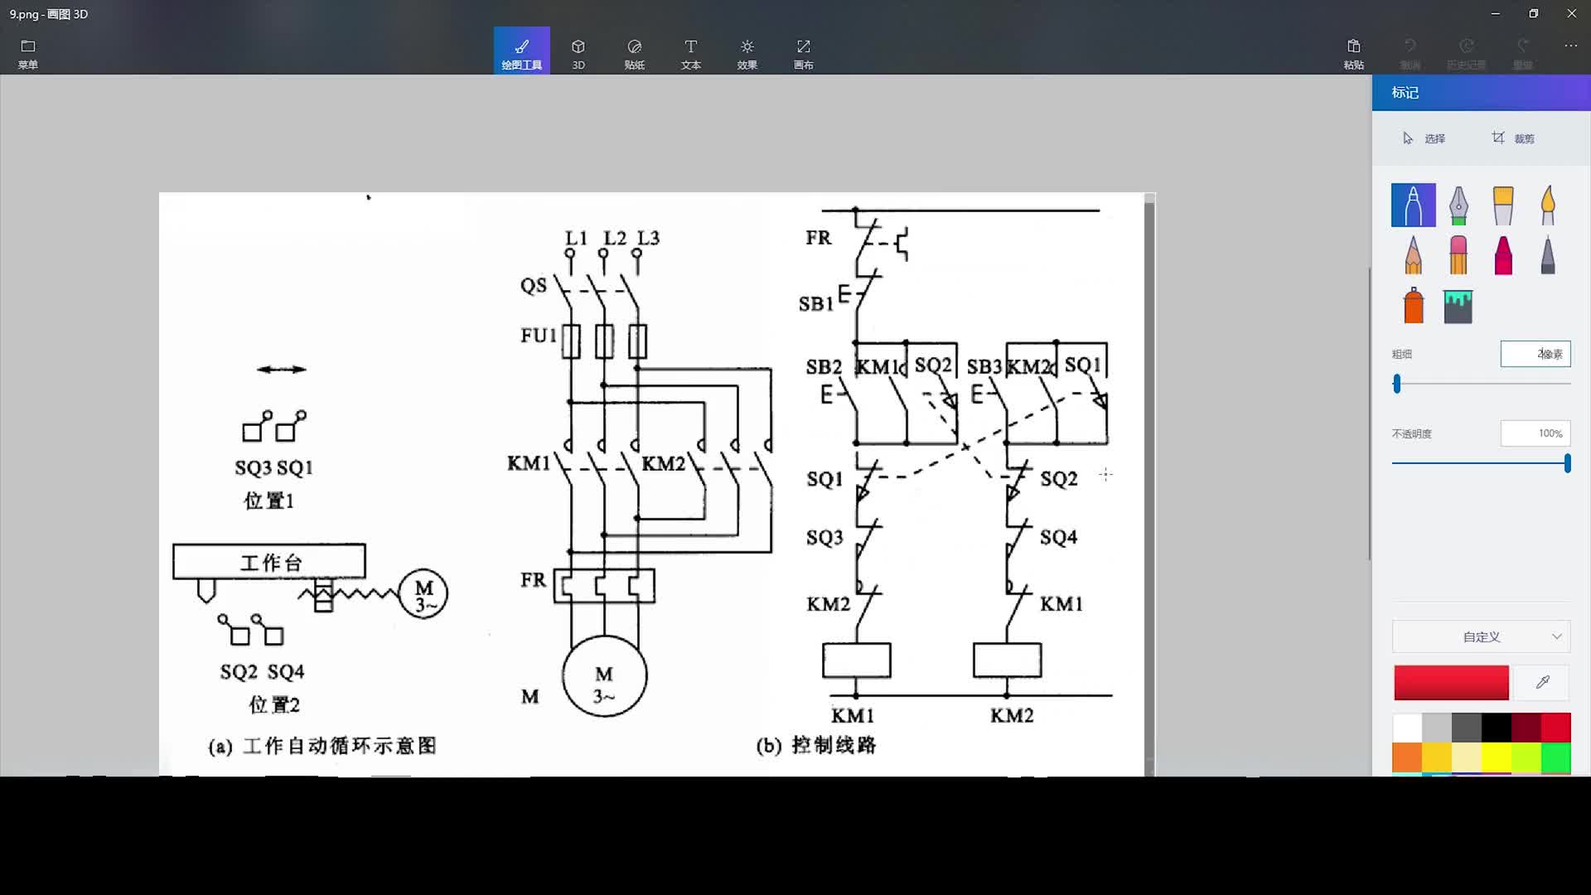The width and height of the screenshot is (1591, 895).
Task: Open the 文本 text tab
Action: click(x=691, y=52)
